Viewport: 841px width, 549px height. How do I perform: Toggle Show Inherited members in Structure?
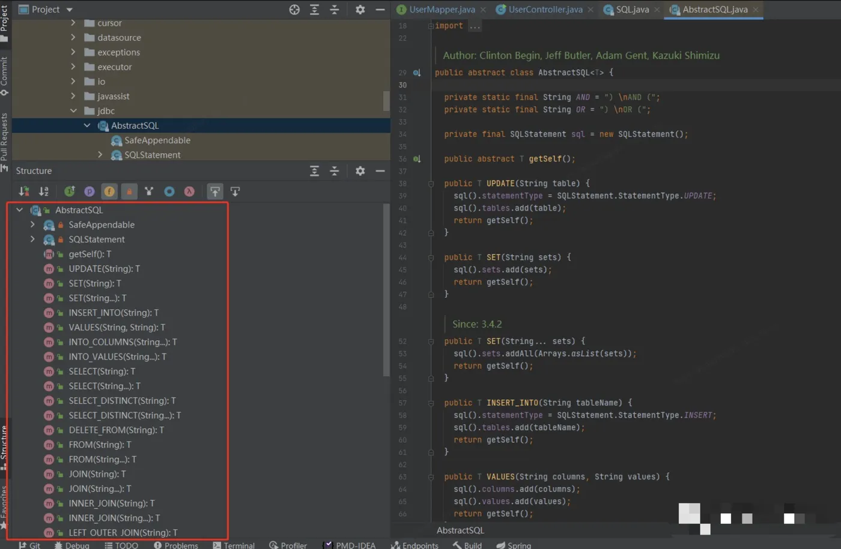70,191
